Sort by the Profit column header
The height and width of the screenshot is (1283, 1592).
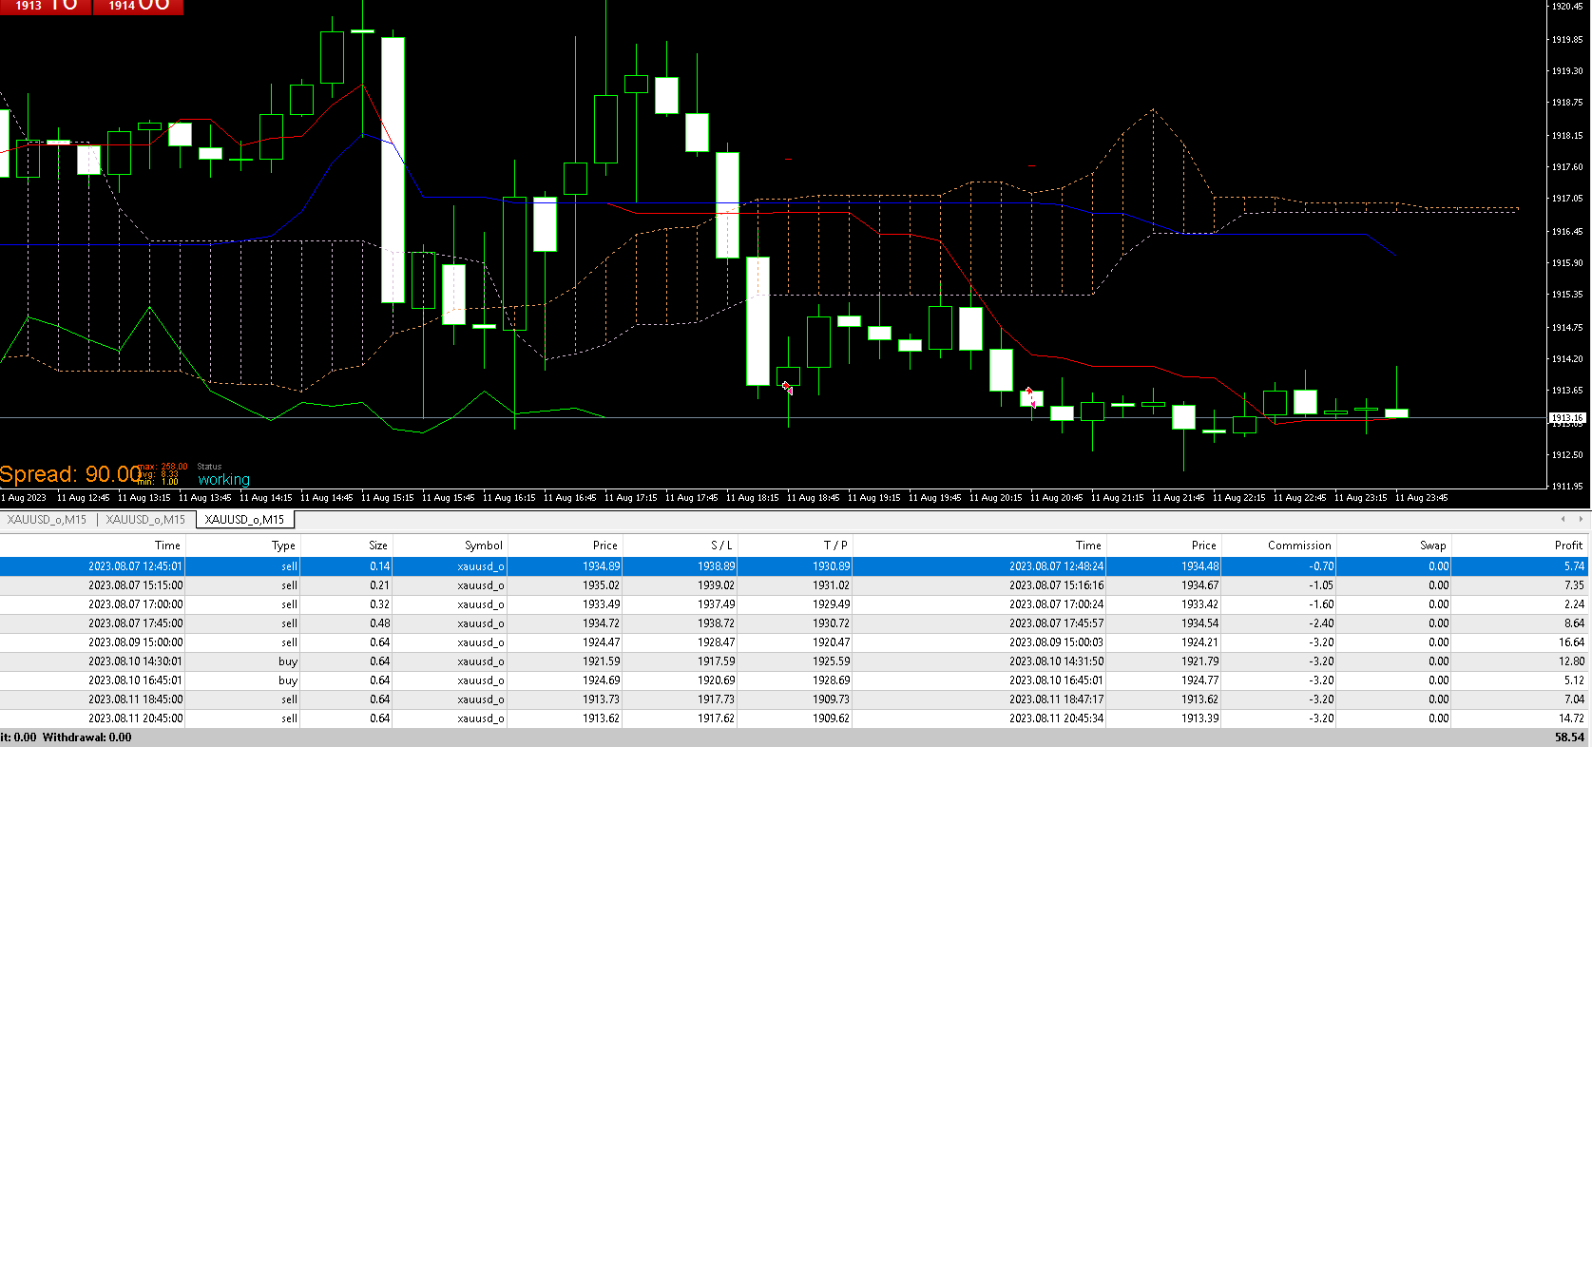click(x=1568, y=546)
